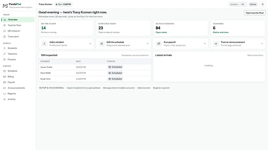Select the Aarav Patel row

[x=95, y=67]
